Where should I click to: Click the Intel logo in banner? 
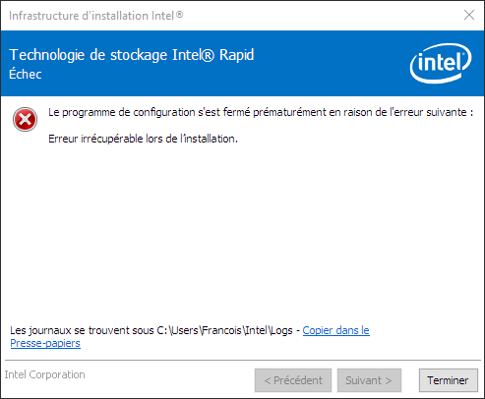tap(441, 63)
